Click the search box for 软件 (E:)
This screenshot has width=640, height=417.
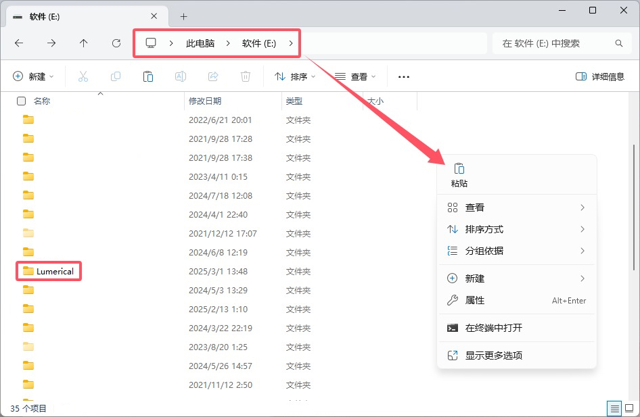(555, 43)
